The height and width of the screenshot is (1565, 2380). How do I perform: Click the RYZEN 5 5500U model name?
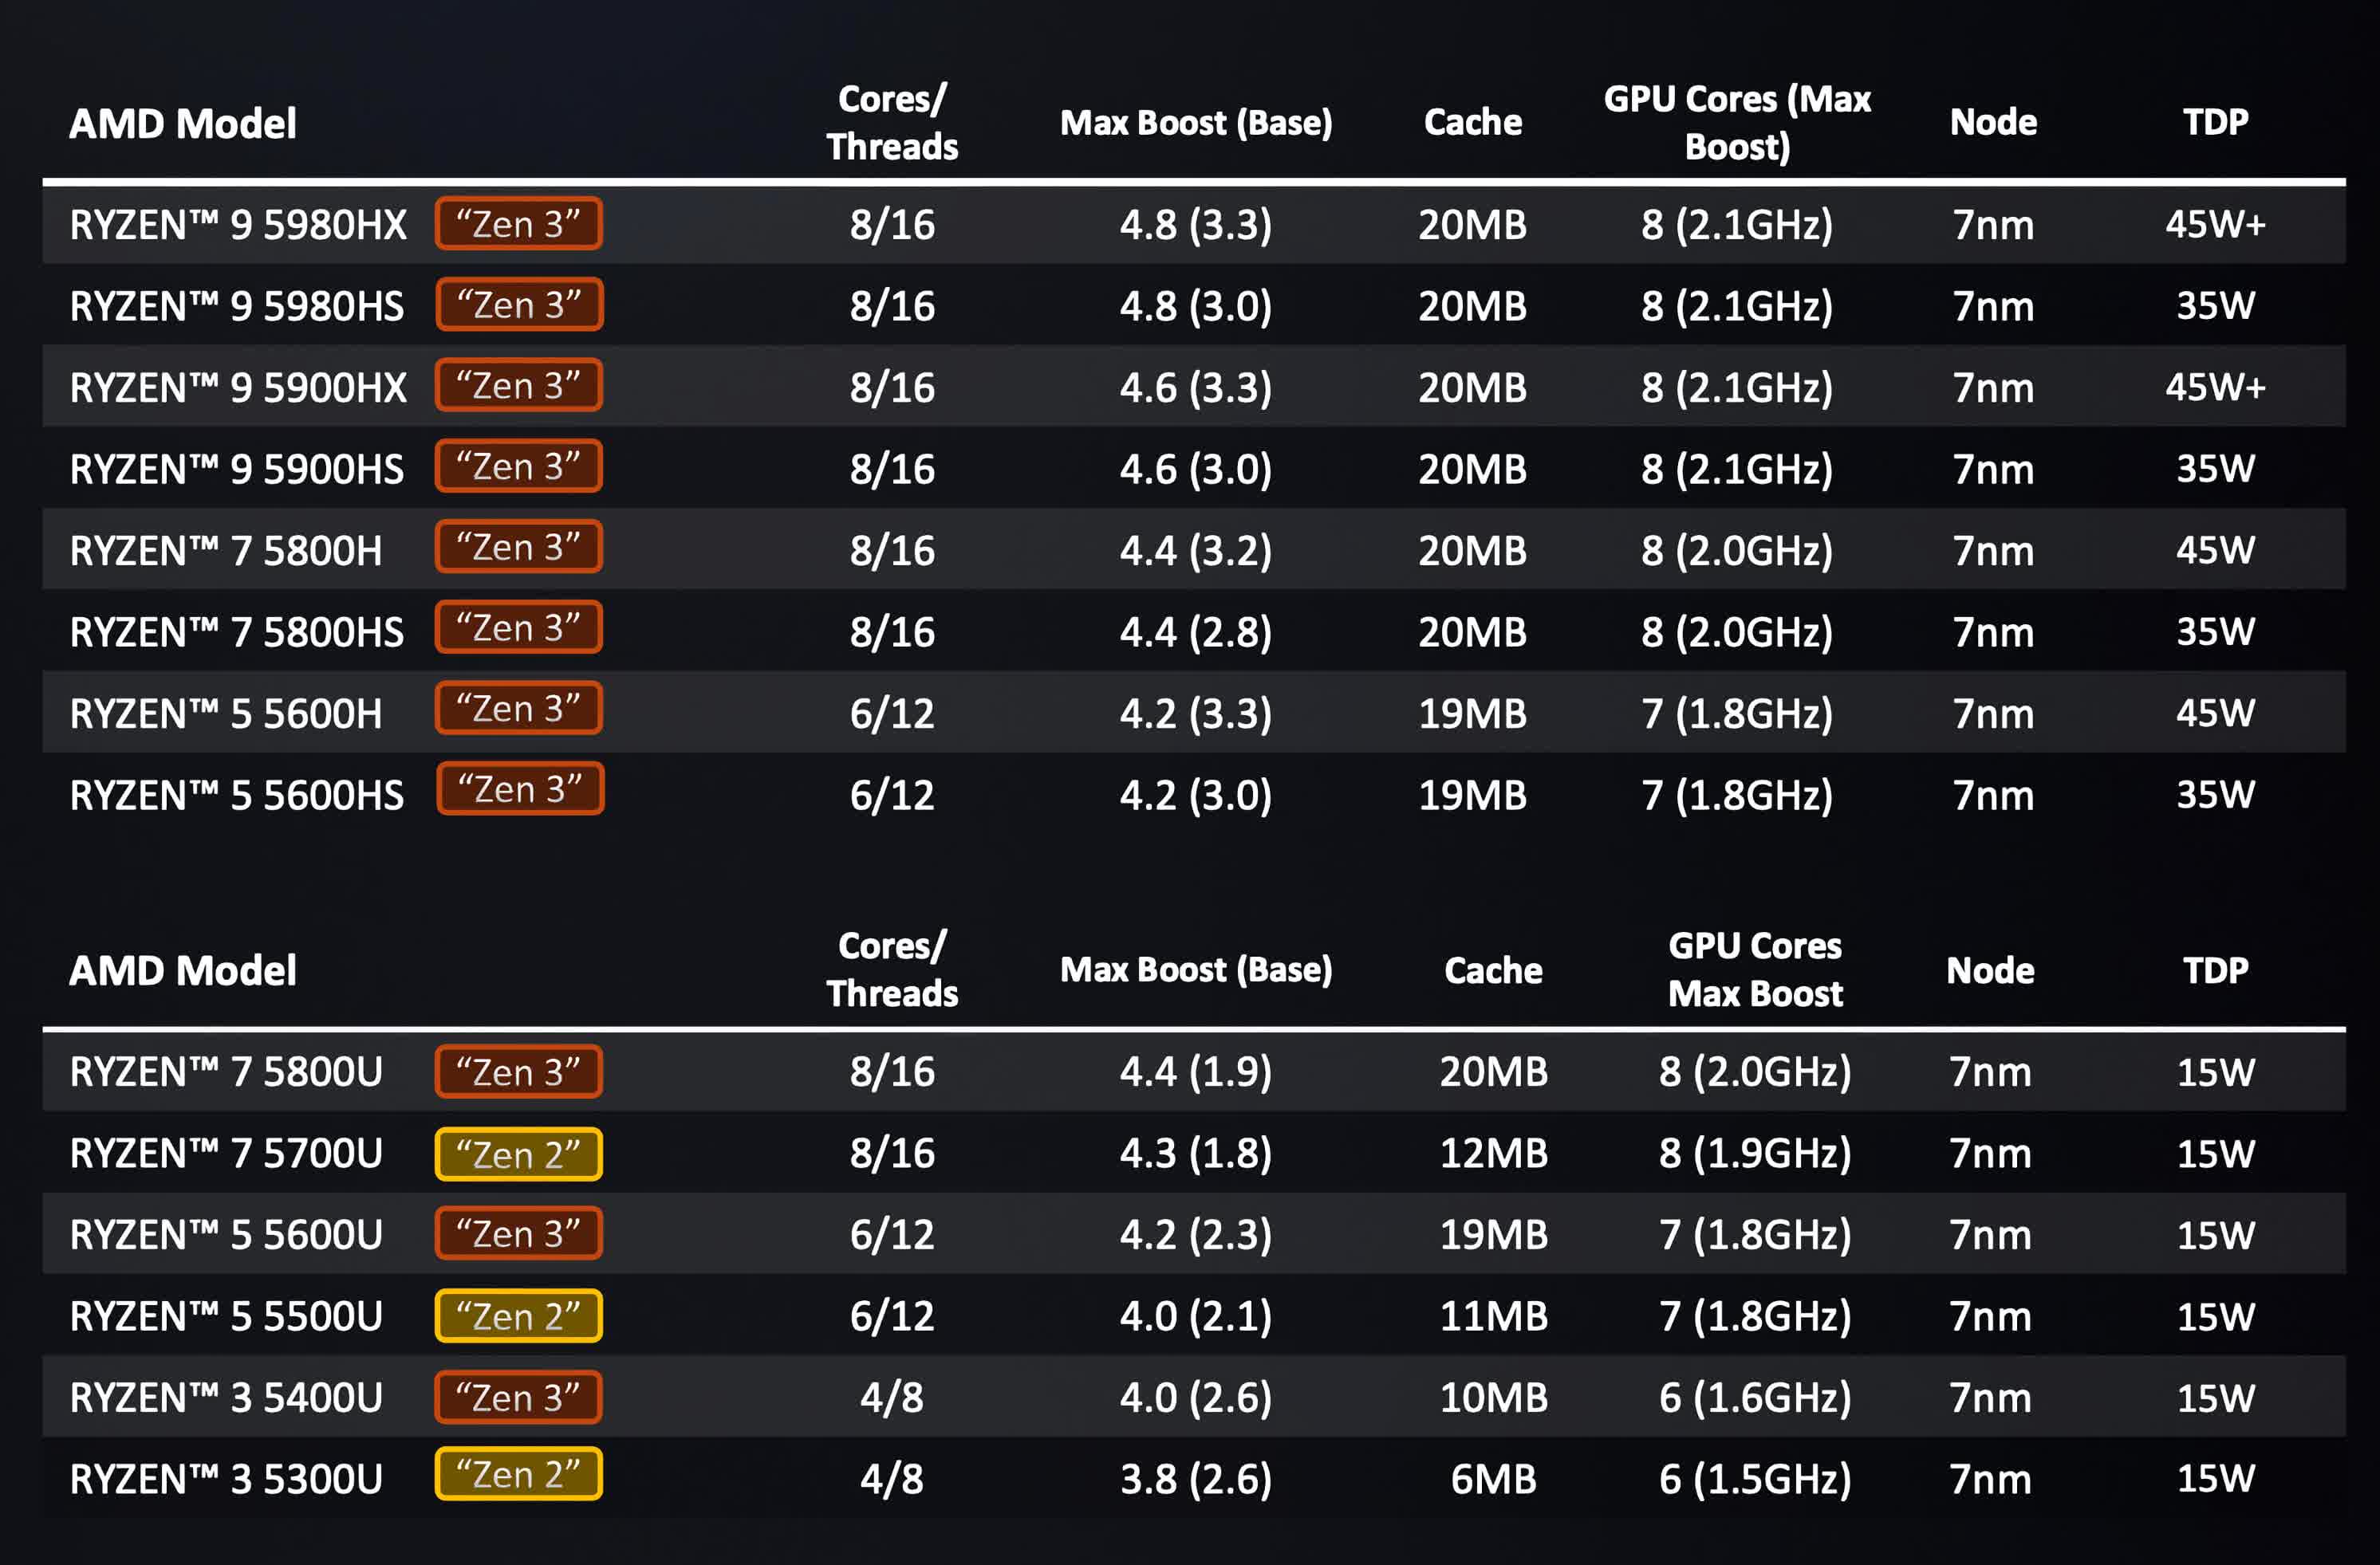point(226,1317)
